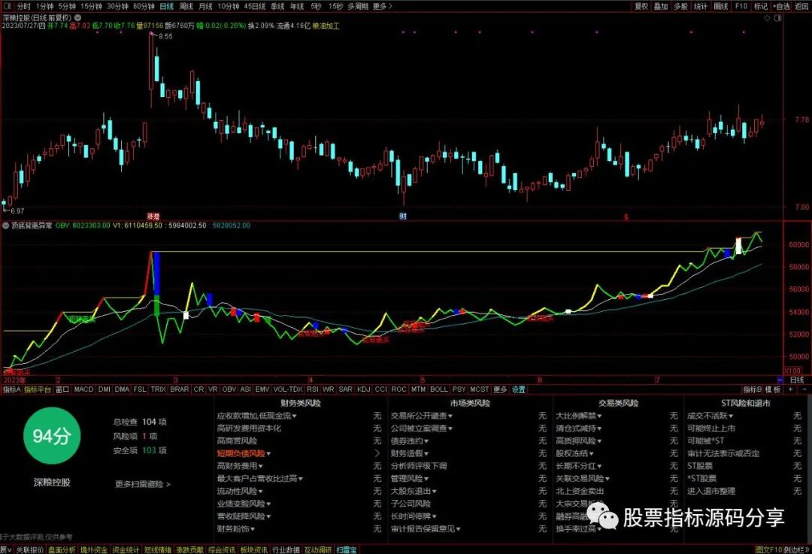This screenshot has width=812, height=554.
Task: Open the 互动调研 bottom tab
Action: (x=317, y=549)
